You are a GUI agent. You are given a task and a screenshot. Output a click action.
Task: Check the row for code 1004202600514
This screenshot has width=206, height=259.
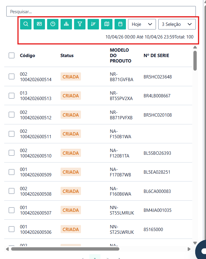12,77
